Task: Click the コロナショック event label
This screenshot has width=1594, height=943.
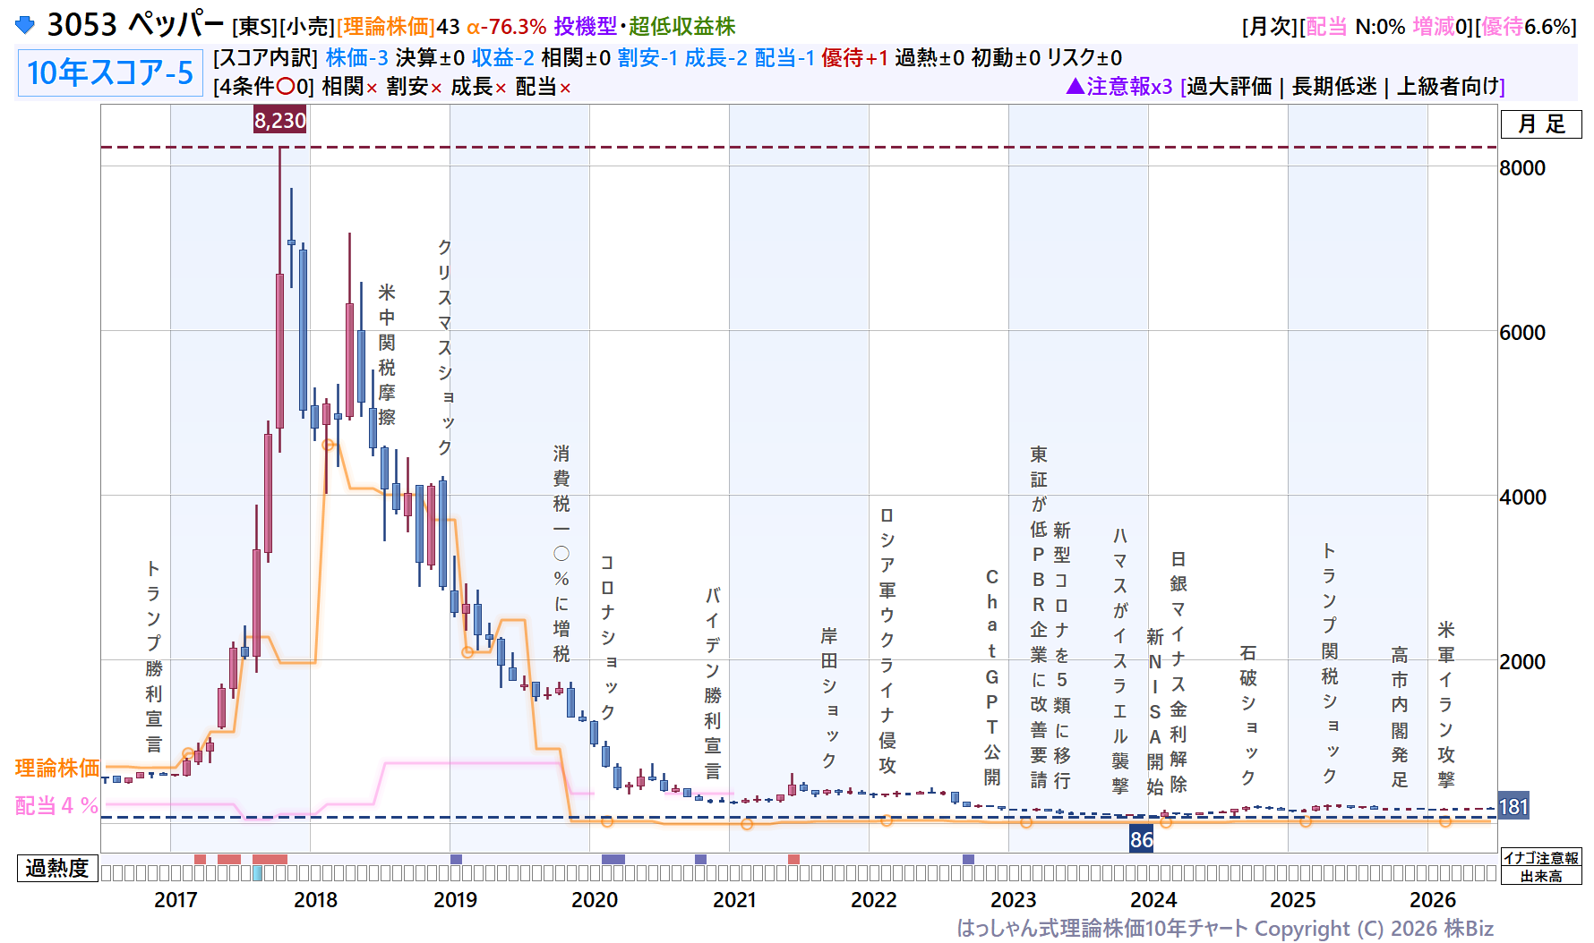Action: click(607, 637)
